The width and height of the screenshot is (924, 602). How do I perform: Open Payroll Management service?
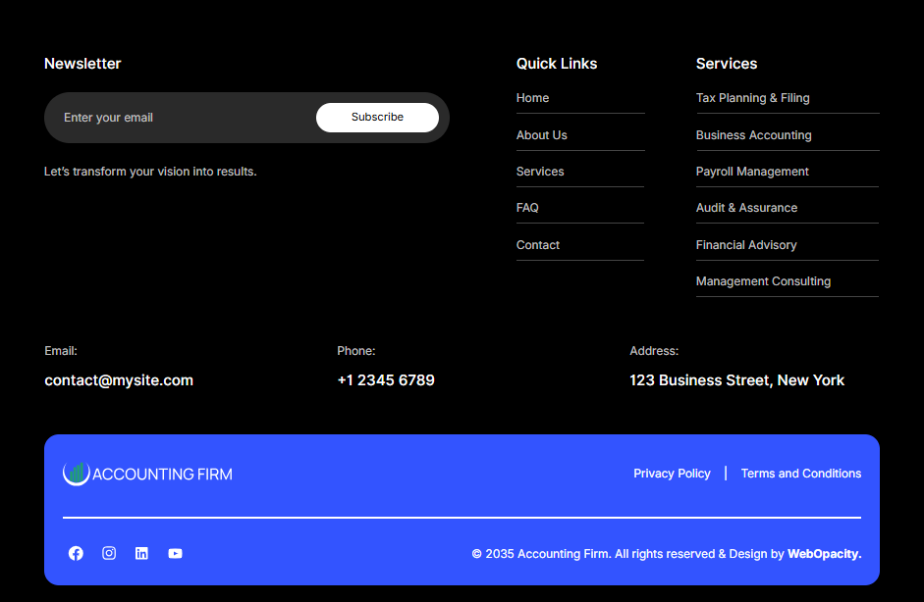pos(752,171)
